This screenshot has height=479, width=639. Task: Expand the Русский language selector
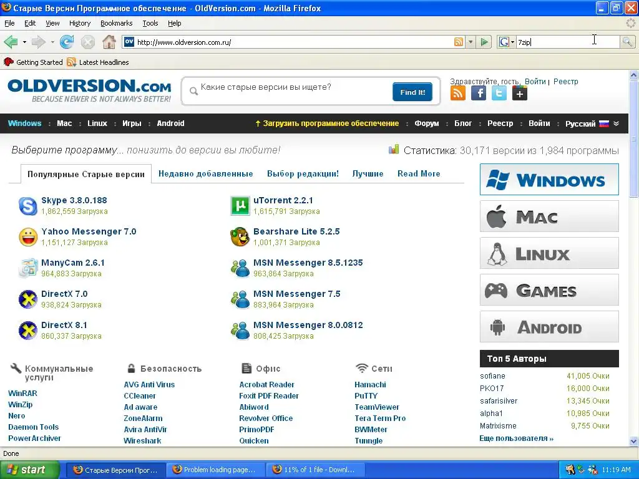pyautogui.click(x=592, y=123)
